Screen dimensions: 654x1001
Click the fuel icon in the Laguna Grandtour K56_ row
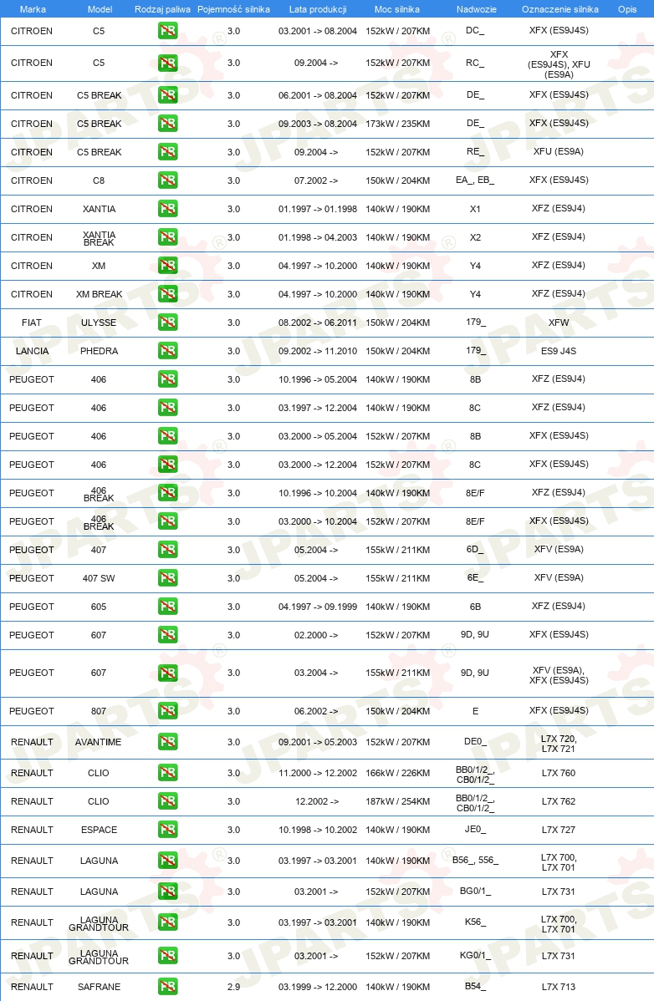point(168,922)
